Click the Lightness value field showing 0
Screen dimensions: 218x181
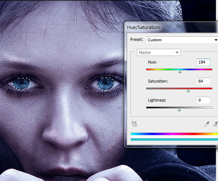click(203, 100)
